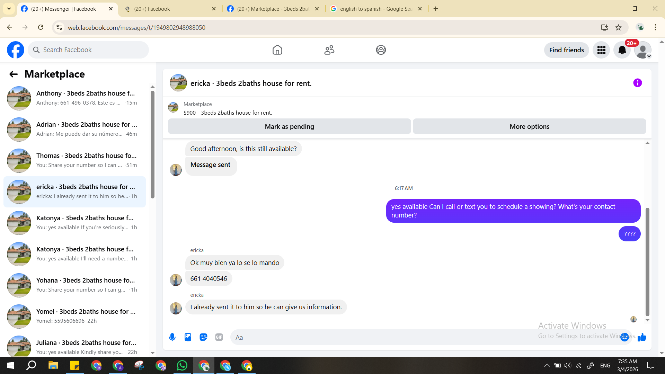Show hidden system tray icons
This screenshot has width=665, height=374.
[547, 365]
